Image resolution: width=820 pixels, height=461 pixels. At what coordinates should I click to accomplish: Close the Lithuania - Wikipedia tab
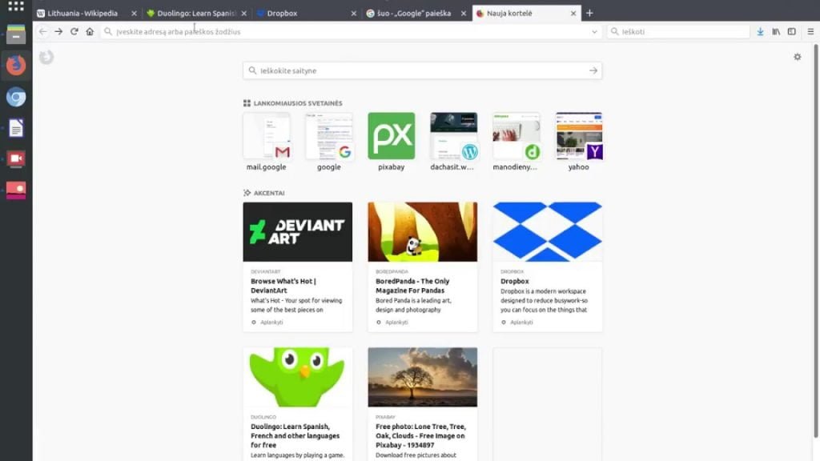134,14
